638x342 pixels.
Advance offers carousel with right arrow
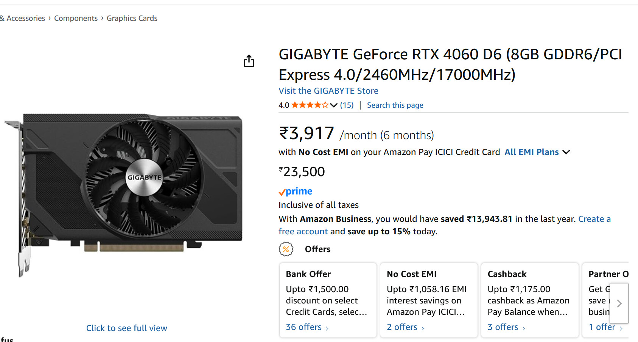[619, 303]
